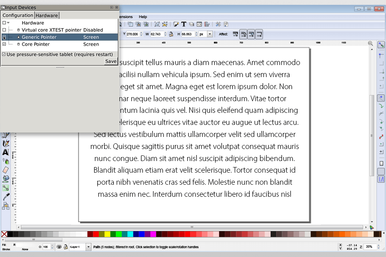Viewport: 386px width, 257px height.
Task: Step the Y value spinner
Action: (141, 34)
